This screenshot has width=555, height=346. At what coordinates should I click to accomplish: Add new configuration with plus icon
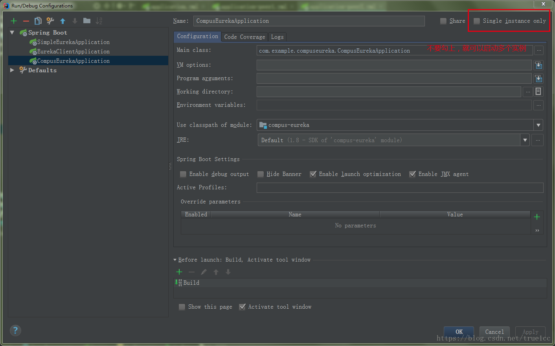pyautogui.click(x=14, y=21)
